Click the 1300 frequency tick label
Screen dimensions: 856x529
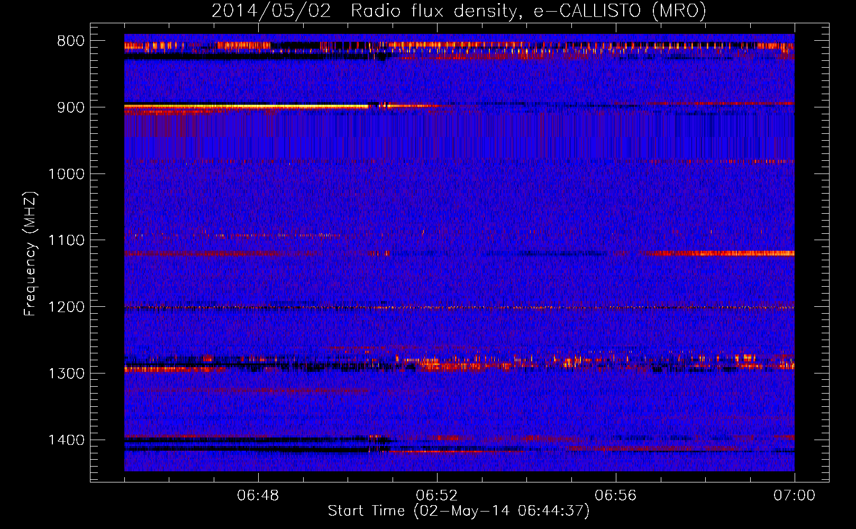tap(67, 374)
